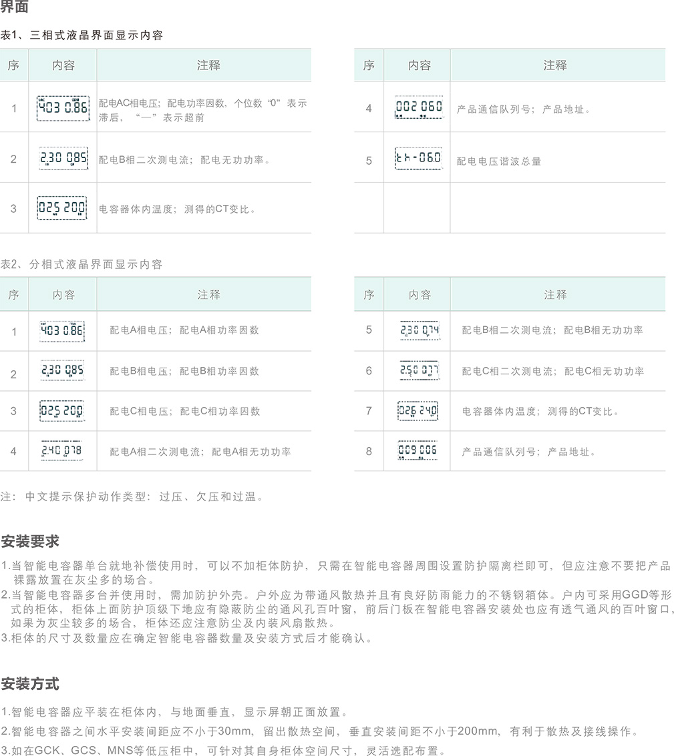Click the '安装要求' section heading
Screen dimensions: 674x756
(x=30, y=540)
